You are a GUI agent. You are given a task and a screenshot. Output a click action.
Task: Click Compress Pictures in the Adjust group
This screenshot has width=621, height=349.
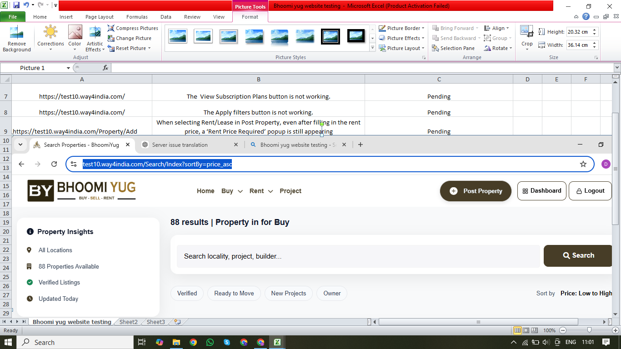coord(133,28)
